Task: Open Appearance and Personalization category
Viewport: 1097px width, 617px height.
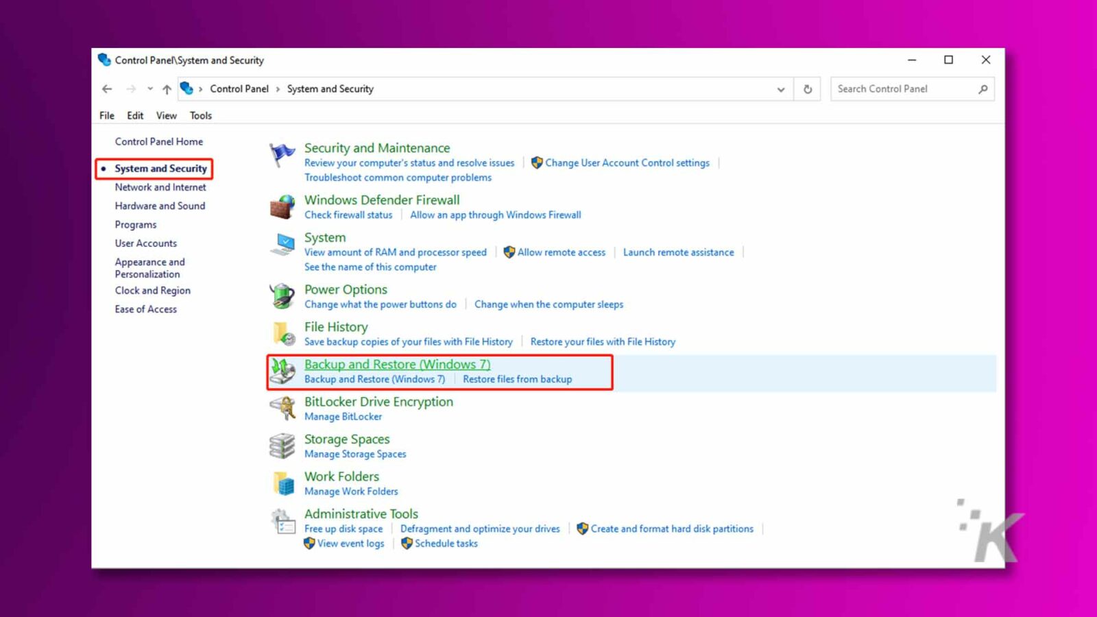Action: coord(150,268)
